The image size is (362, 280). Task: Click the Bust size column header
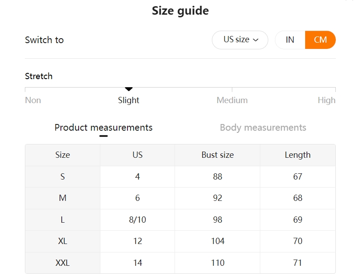[x=218, y=155]
